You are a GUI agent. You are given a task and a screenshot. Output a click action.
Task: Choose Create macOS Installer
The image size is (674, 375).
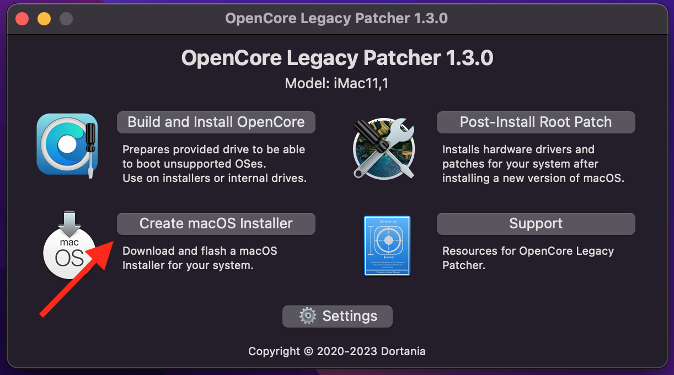[x=216, y=223]
